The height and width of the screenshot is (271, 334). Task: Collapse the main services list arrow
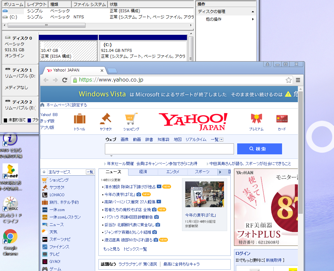[44, 172]
